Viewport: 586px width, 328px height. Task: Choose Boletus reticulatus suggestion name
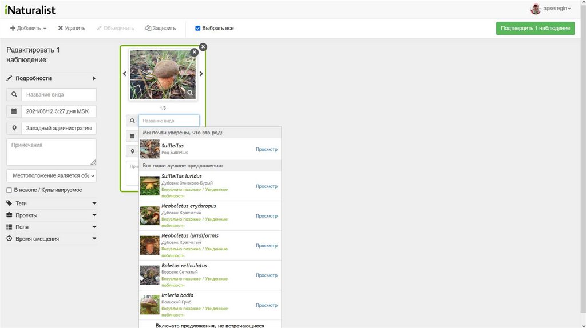coord(184,265)
